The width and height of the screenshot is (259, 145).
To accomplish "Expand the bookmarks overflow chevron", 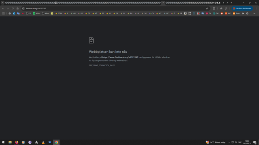I will pyautogui.click(x=254, y=13).
